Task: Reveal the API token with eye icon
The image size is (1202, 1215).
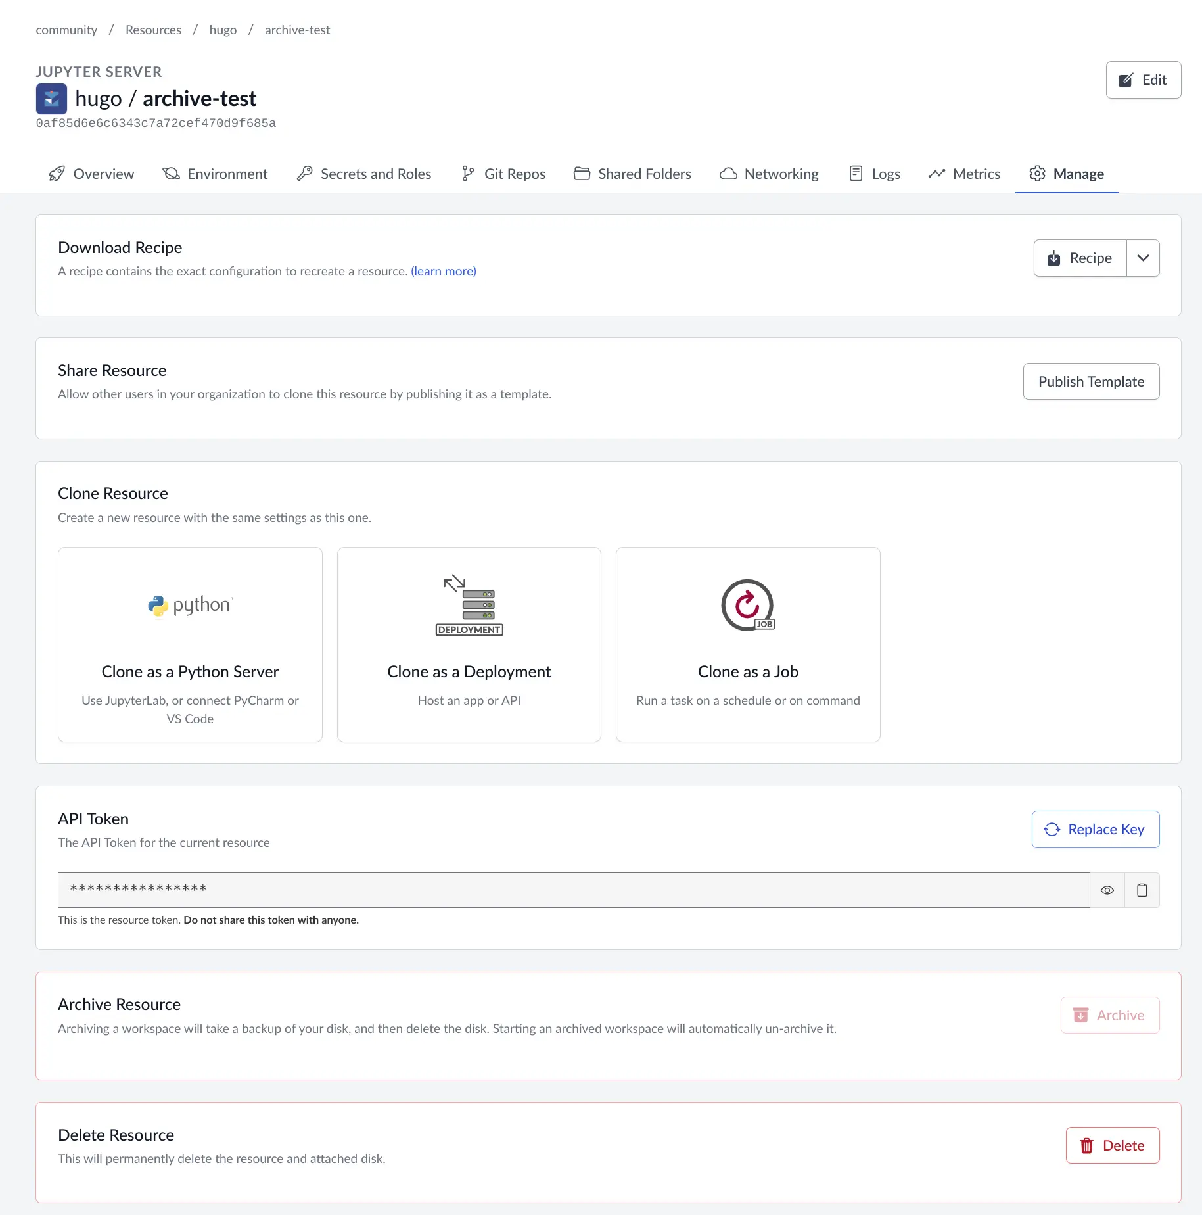Action: 1107,890
